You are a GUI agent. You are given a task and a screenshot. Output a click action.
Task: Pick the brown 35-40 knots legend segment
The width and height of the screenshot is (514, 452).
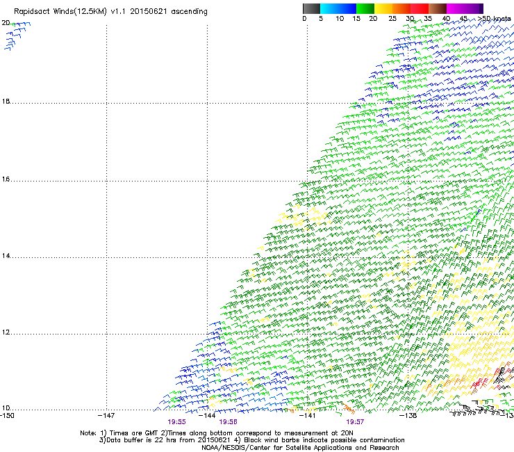[438, 8]
